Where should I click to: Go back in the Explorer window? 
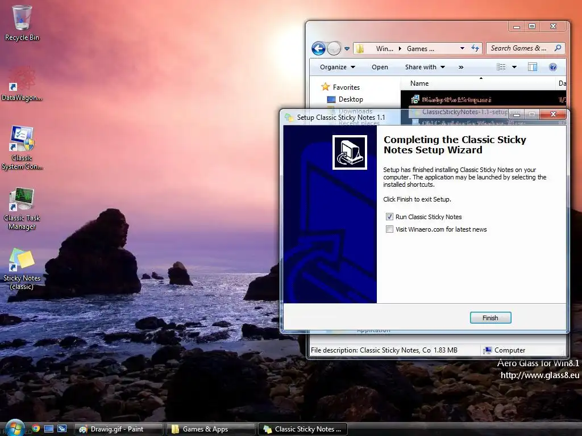pyautogui.click(x=318, y=49)
